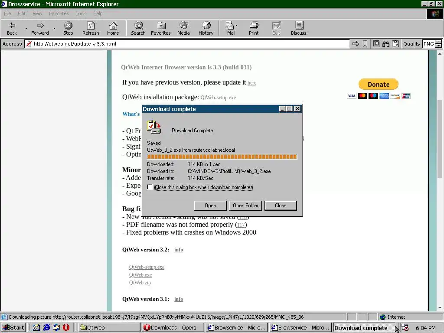The width and height of the screenshot is (444, 333).
Task: Click Download complete taskbar button
Action: click(364, 328)
